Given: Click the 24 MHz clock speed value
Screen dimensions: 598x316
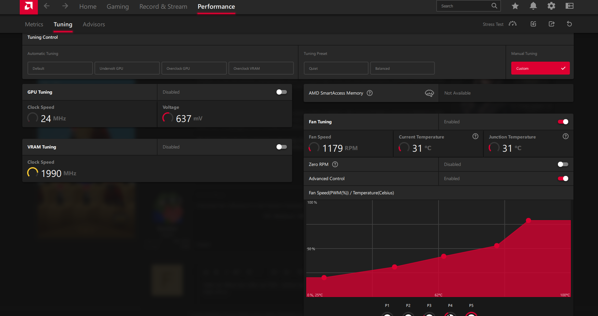Looking at the screenshot, I should pos(53,118).
